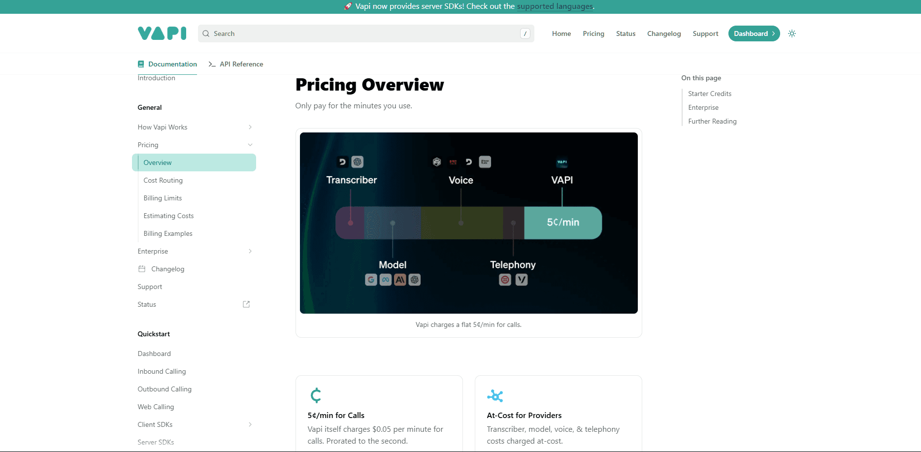Open the Introduction sidebar link
The image size is (921, 452).
click(x=156, y=78)
